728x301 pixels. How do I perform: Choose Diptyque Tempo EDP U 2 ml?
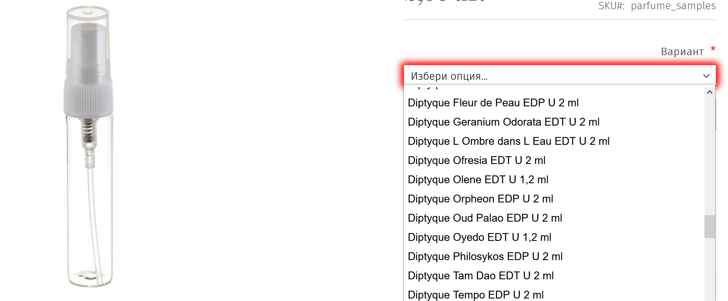[554, 294]
